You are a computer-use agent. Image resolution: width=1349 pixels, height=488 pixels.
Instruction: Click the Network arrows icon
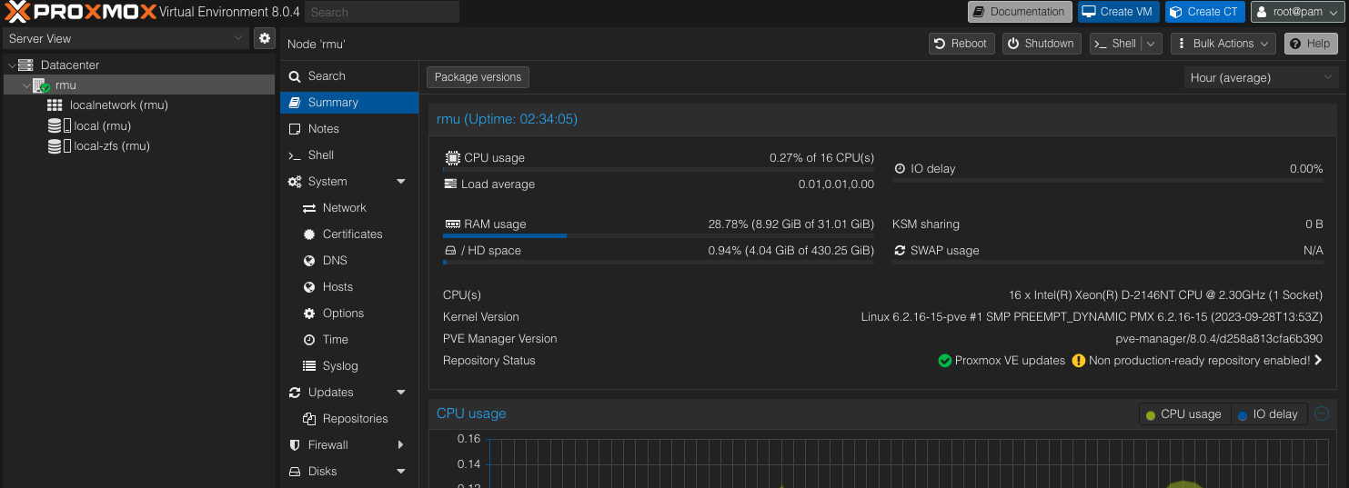pyautogui.click(x=309, y=208)
